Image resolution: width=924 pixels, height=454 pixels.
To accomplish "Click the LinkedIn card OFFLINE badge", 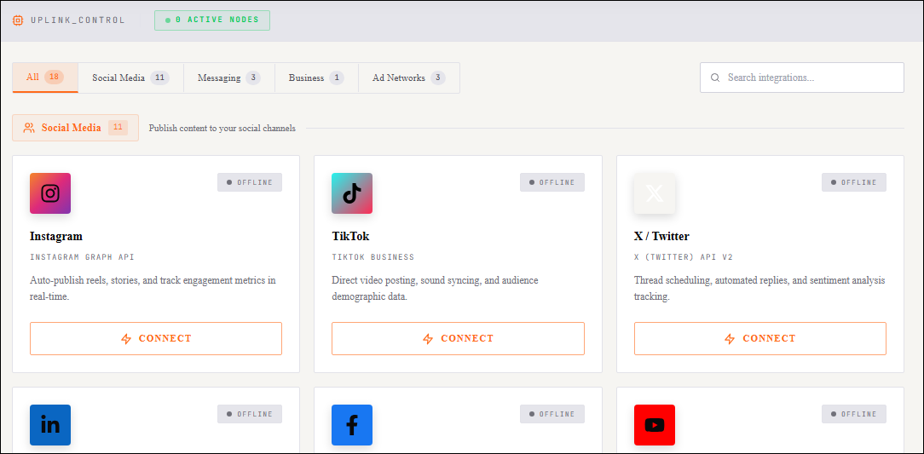I will coord(250,414).
